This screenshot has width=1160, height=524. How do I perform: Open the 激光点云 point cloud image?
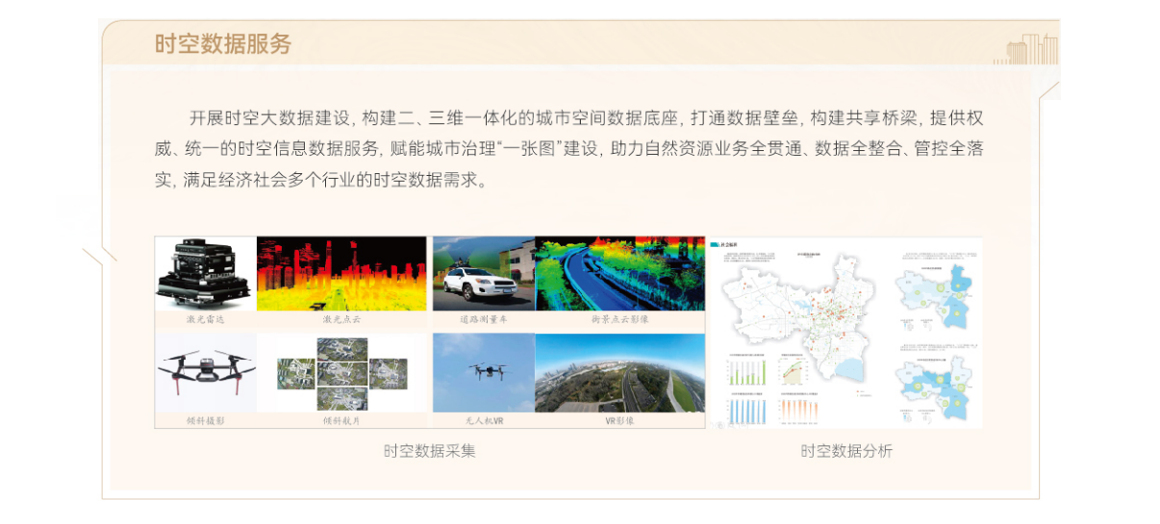tap(341, 272)
